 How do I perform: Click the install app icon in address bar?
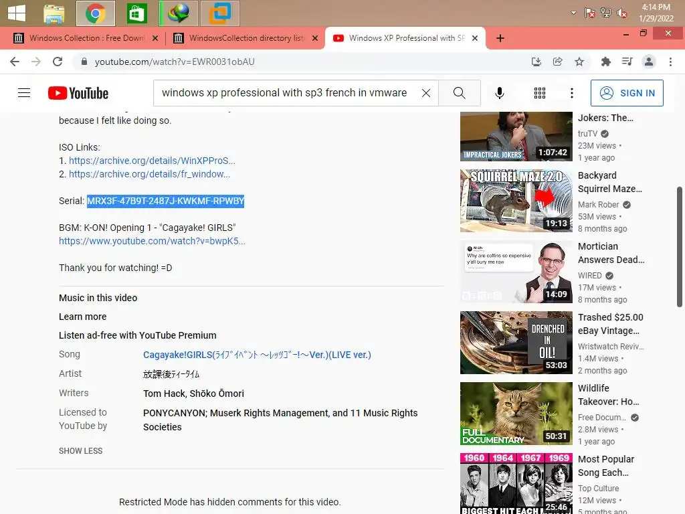(x=536, y=62)
